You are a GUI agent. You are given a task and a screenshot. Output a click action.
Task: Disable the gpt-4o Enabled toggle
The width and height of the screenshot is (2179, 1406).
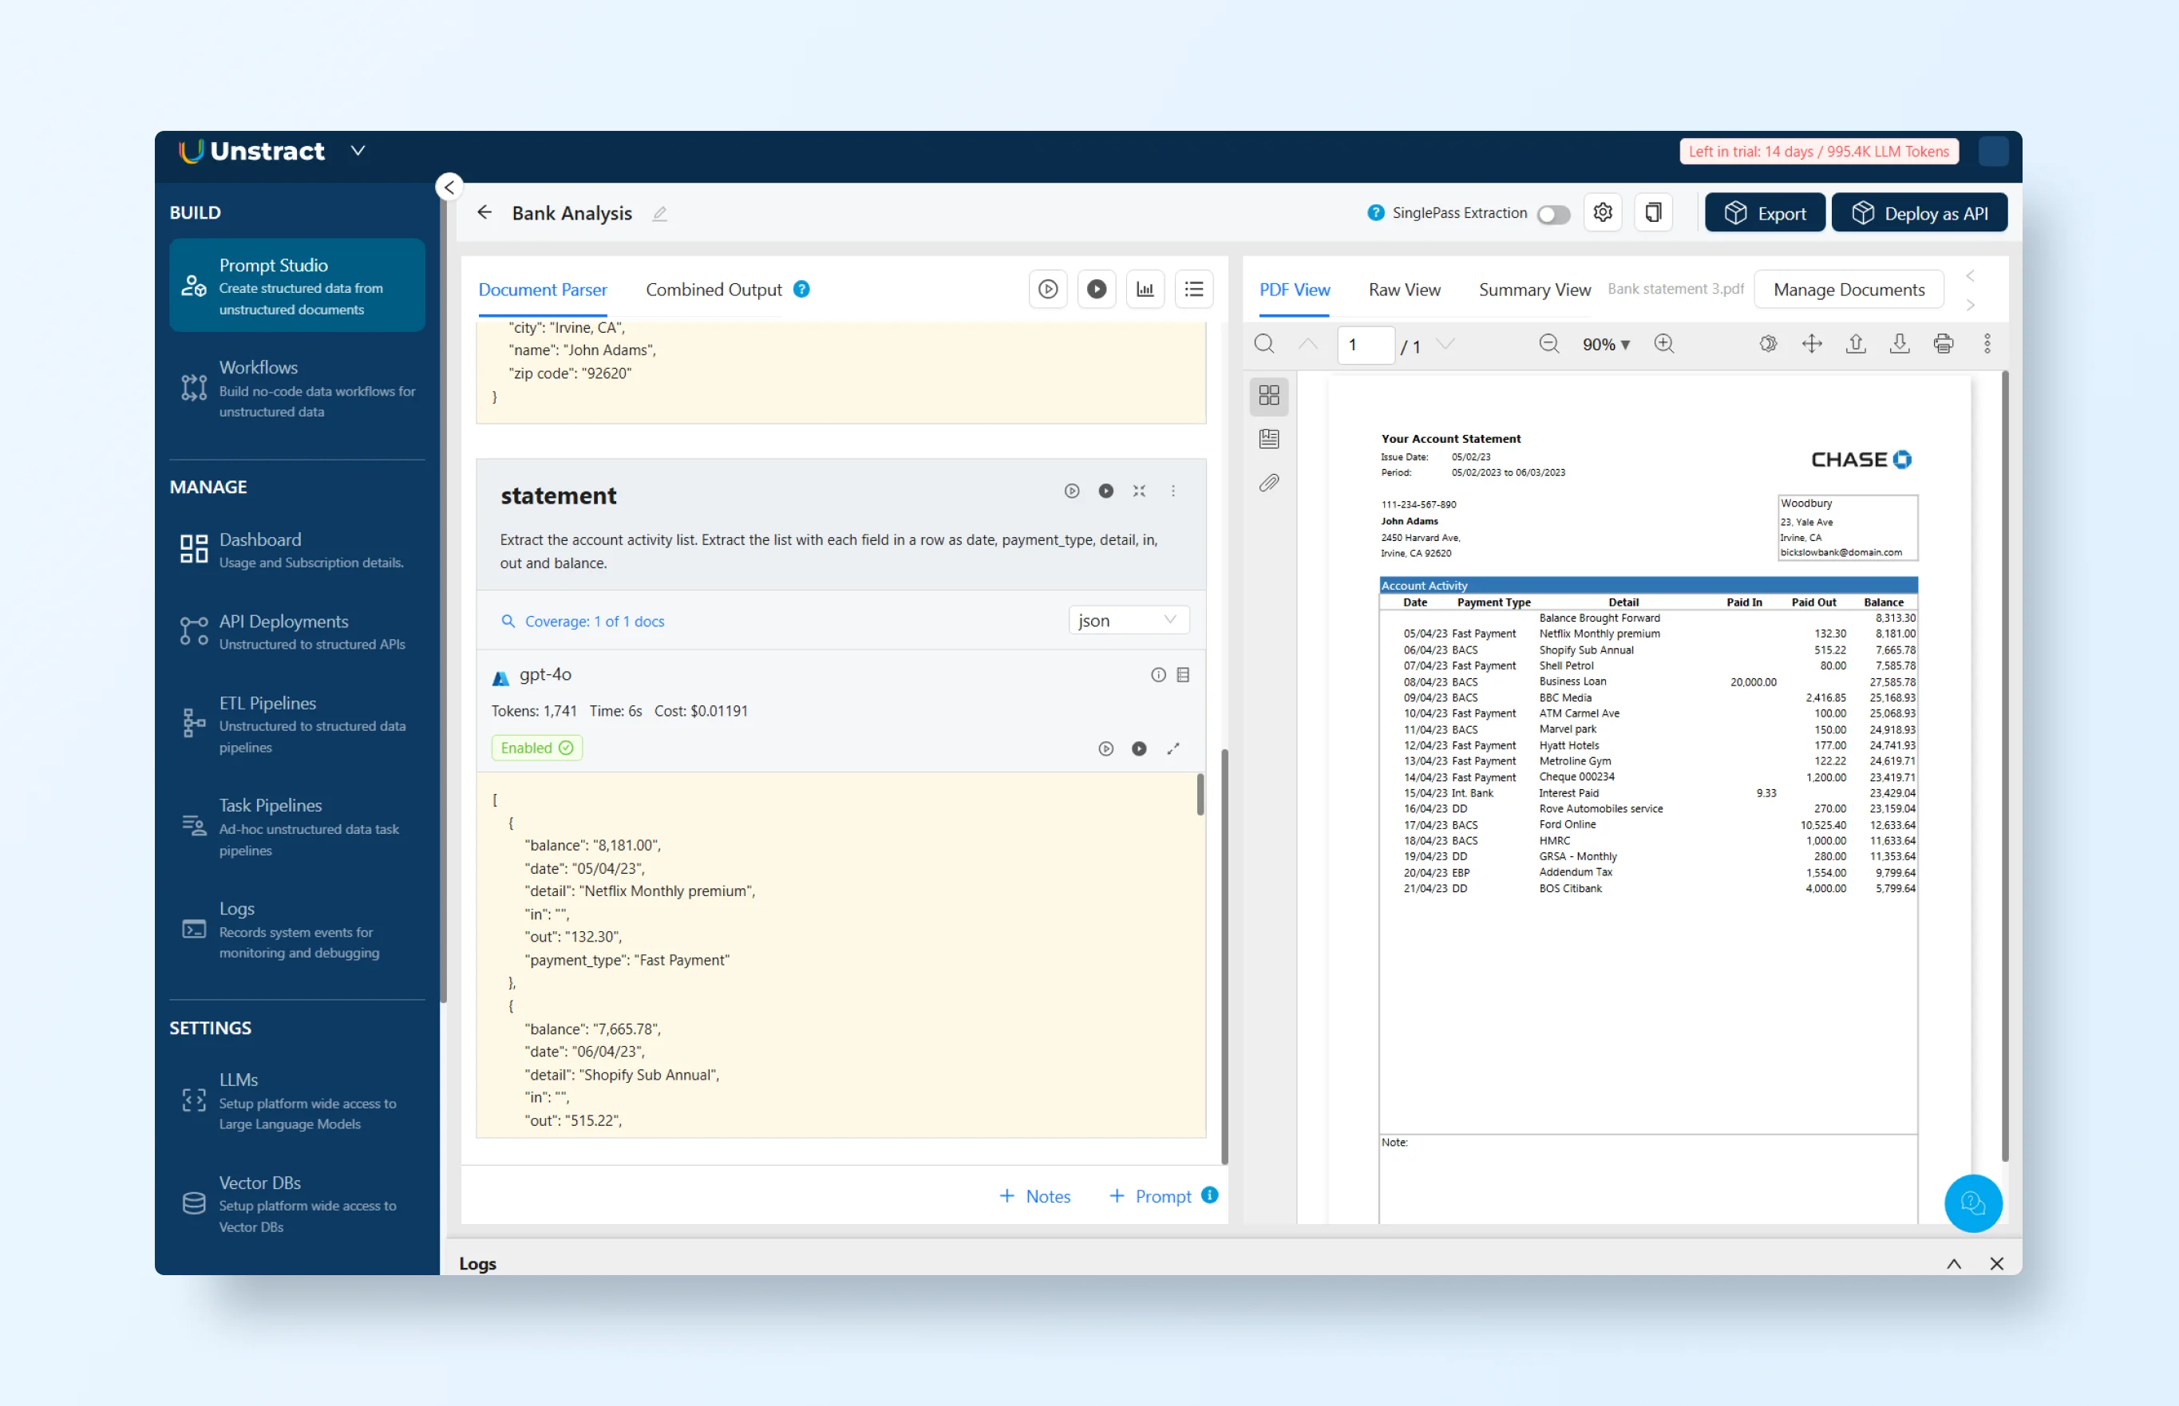tap(536, 748)
